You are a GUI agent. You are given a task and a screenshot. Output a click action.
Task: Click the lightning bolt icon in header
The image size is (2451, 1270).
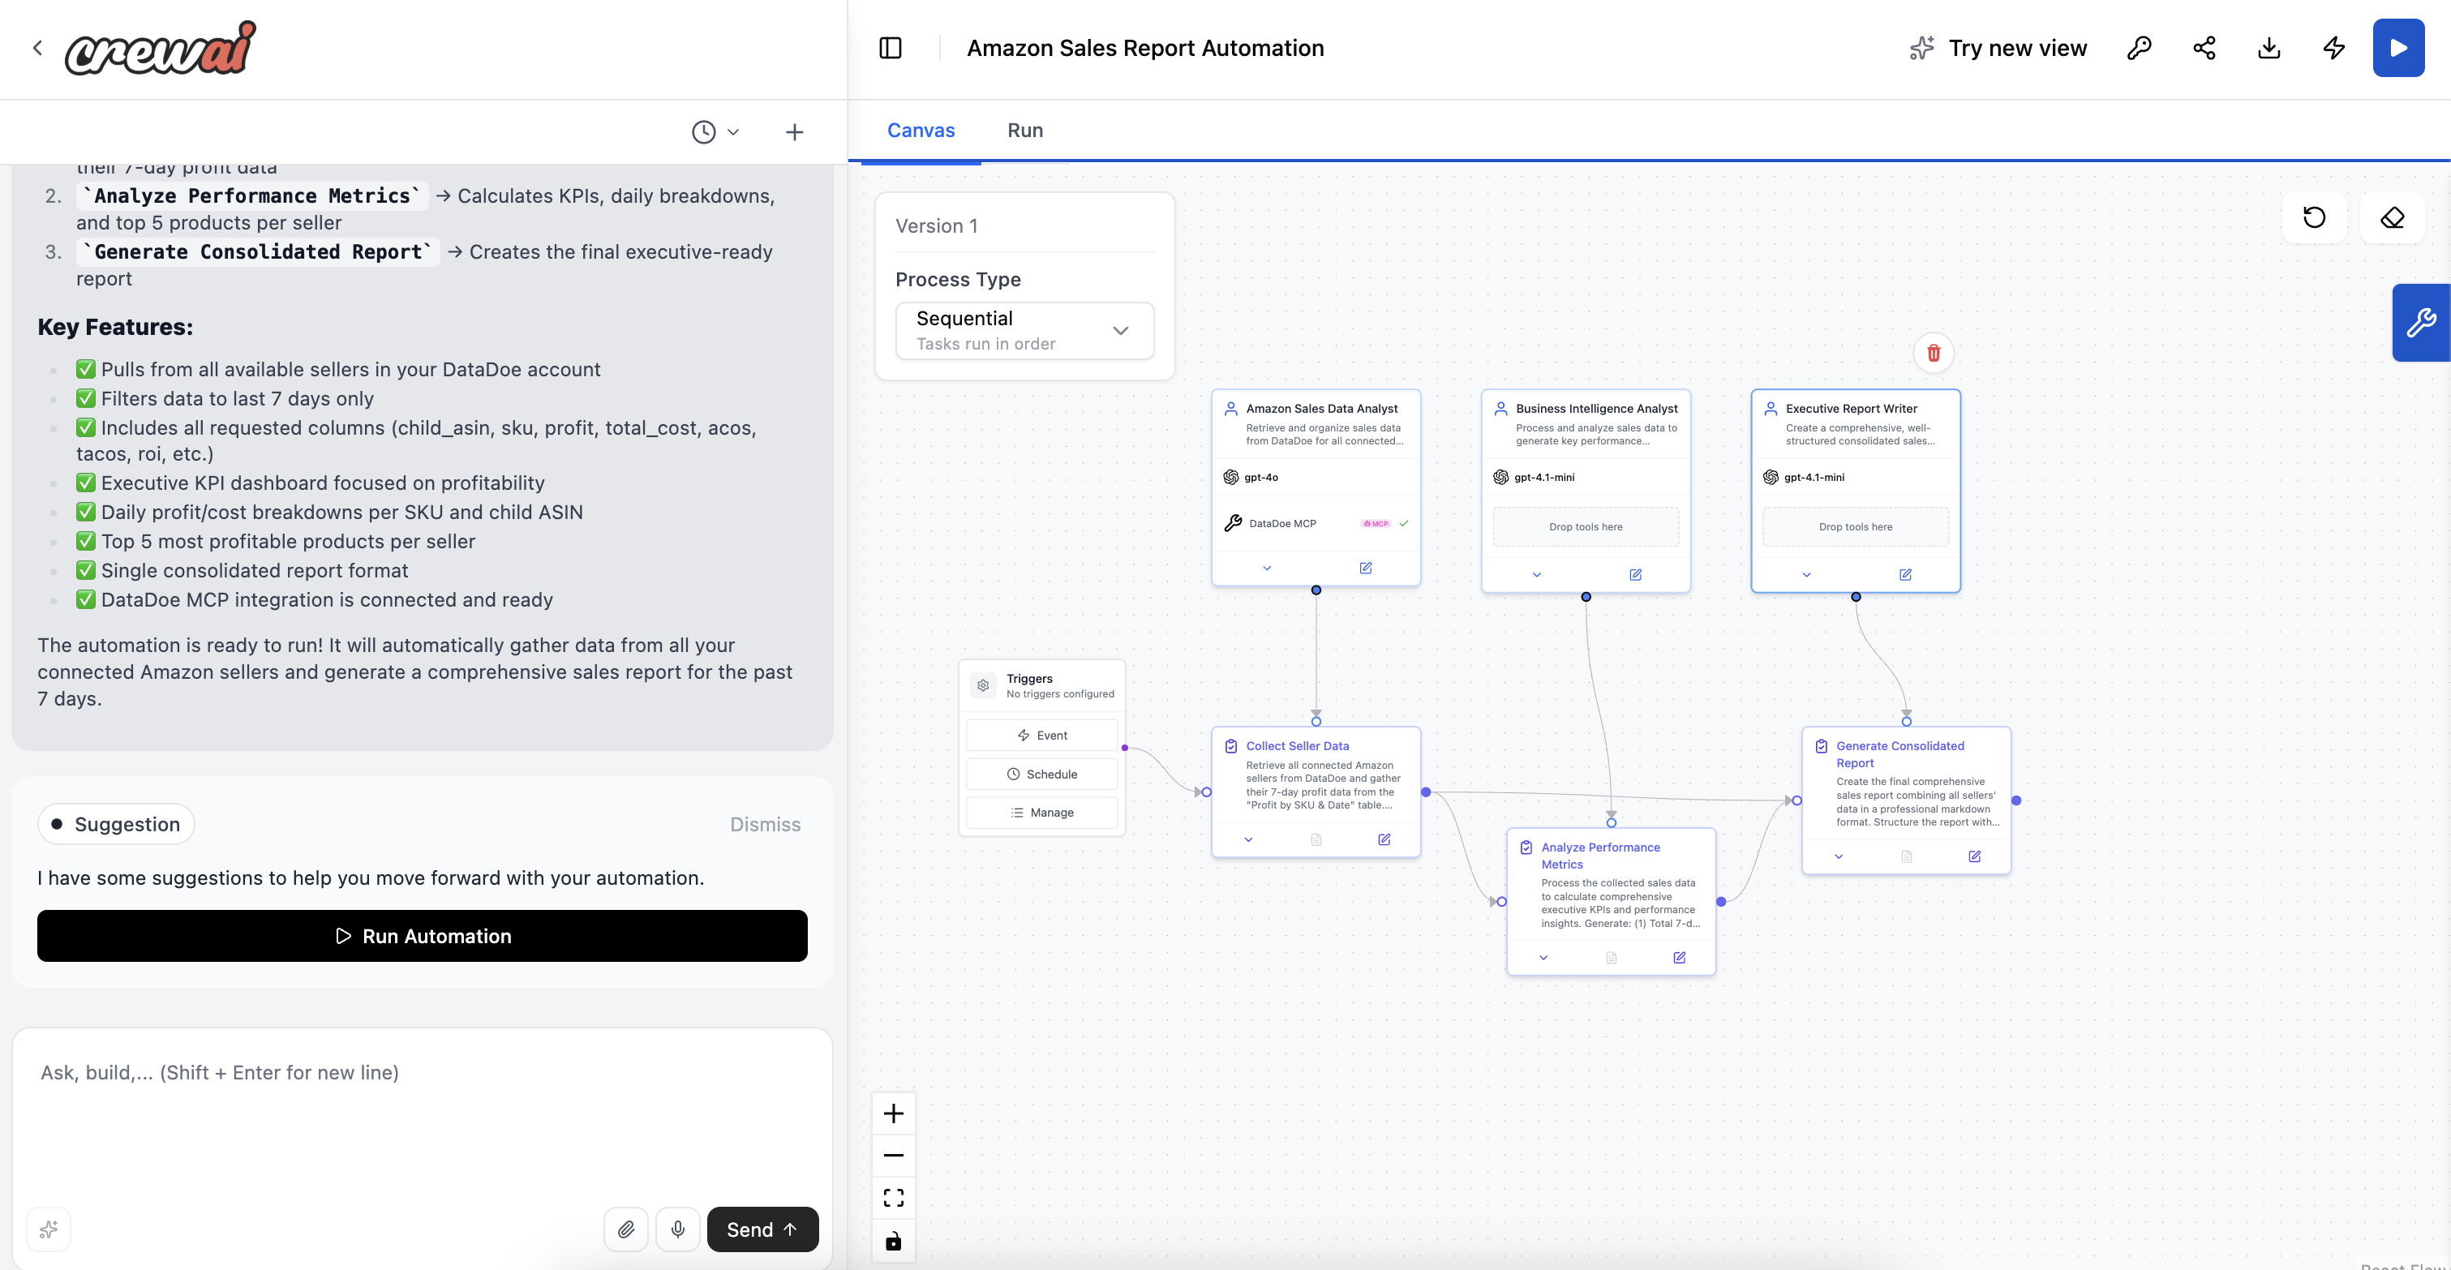pyautogui.click(x=2334, y=49)
